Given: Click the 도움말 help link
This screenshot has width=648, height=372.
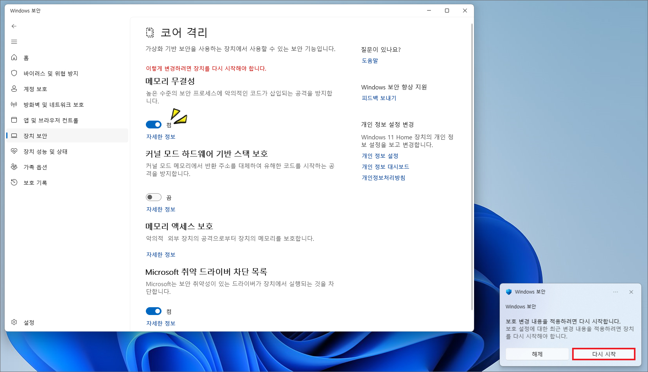Looking at the screenshot, I should tap(370, 61).
